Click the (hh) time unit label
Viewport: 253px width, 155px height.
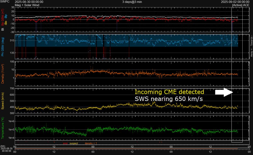point(3,146)
